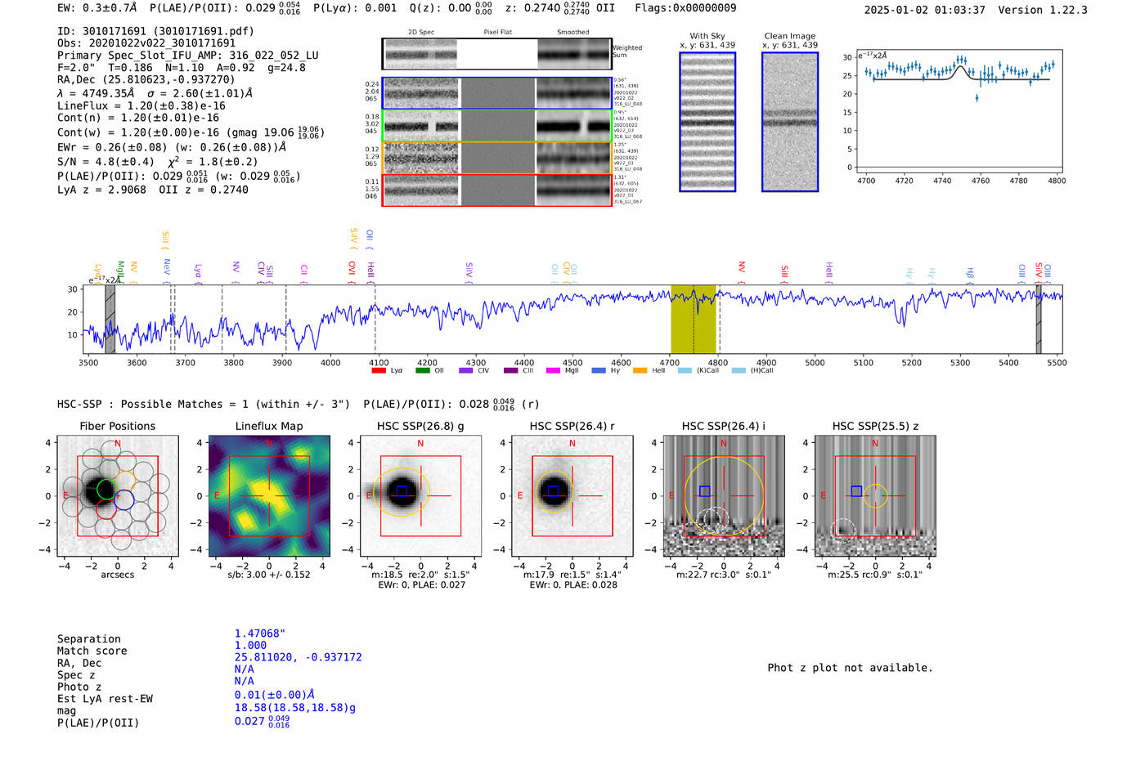Click the LineFlux = 1.20(±0.38)e-16 value
Viewport: 1145px width, 779px height.
click(141, 105)
